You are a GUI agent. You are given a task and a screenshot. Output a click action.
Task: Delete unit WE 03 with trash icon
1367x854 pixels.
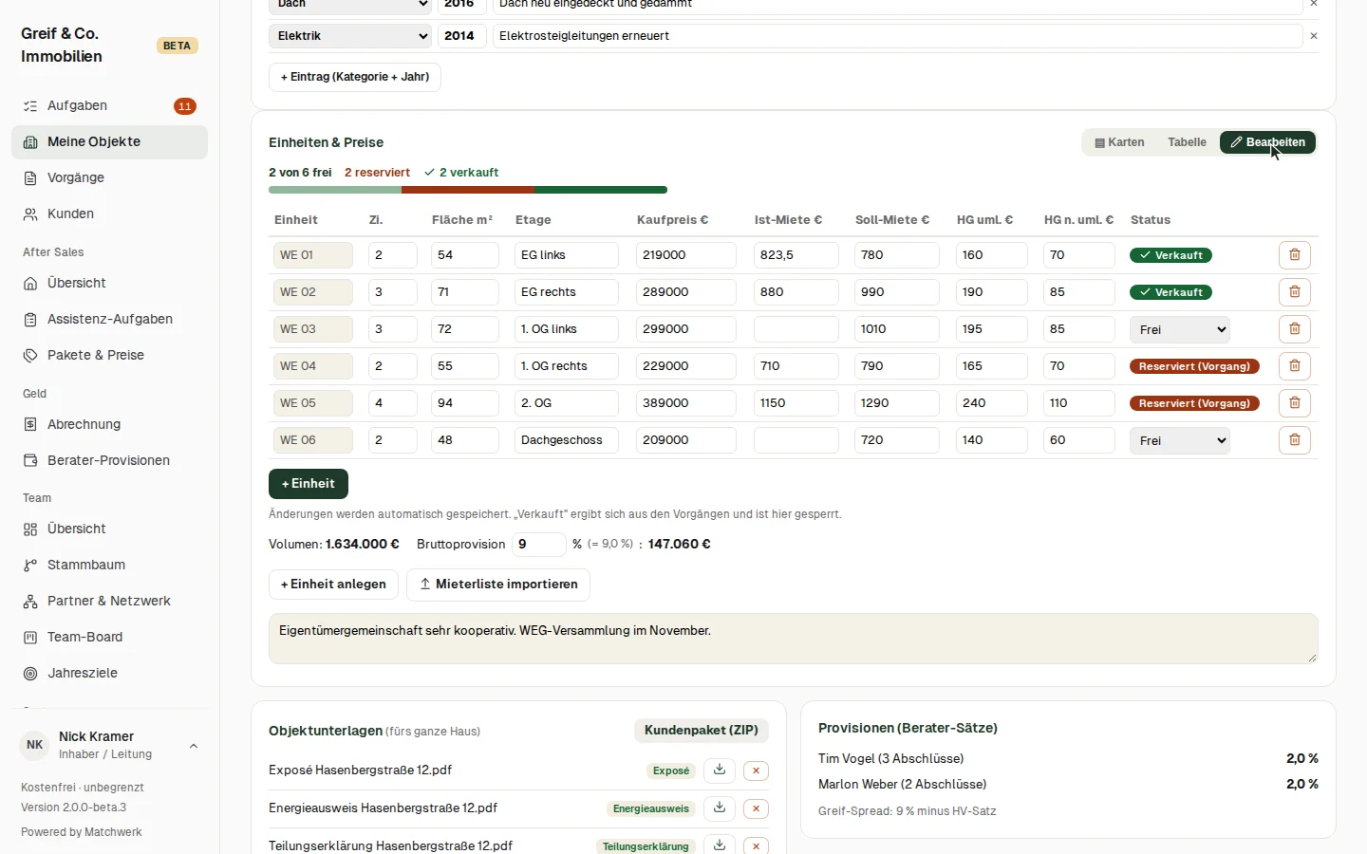pyautogui.click(x=1295, y=329)
